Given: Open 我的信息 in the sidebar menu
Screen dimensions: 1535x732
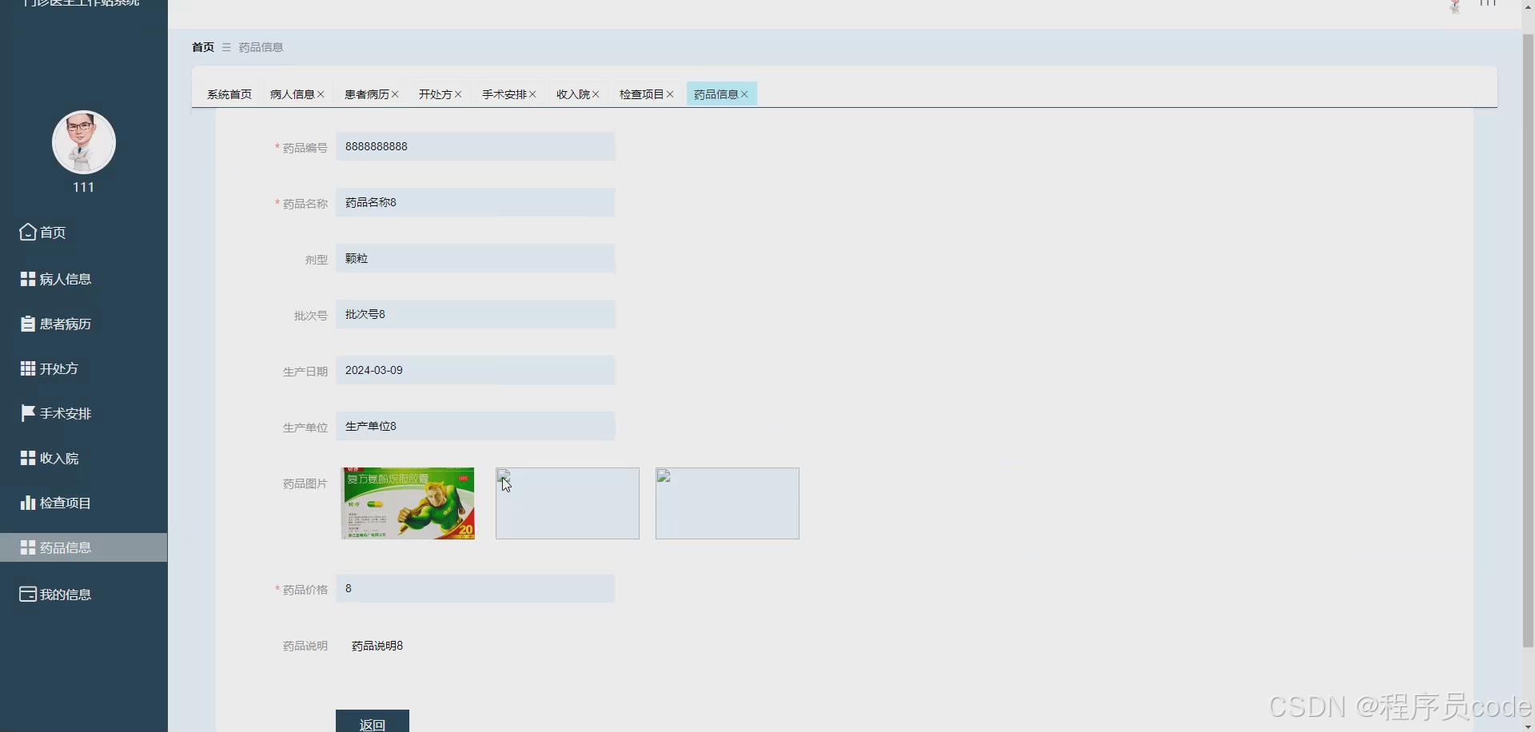Looking at the screenshot, I should [84, 595].
